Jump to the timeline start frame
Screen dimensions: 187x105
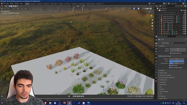[x=73, y=96]
